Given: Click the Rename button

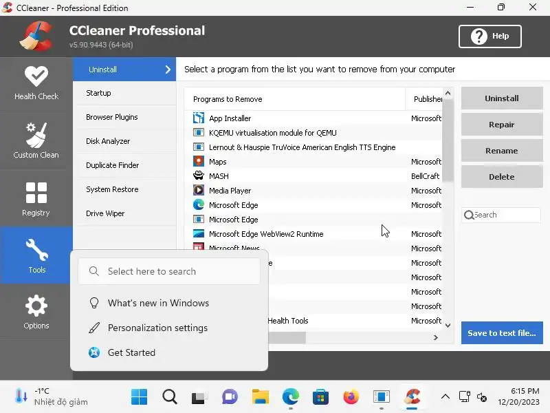Looking at the screenshot, I should click(x=502, y=151).
